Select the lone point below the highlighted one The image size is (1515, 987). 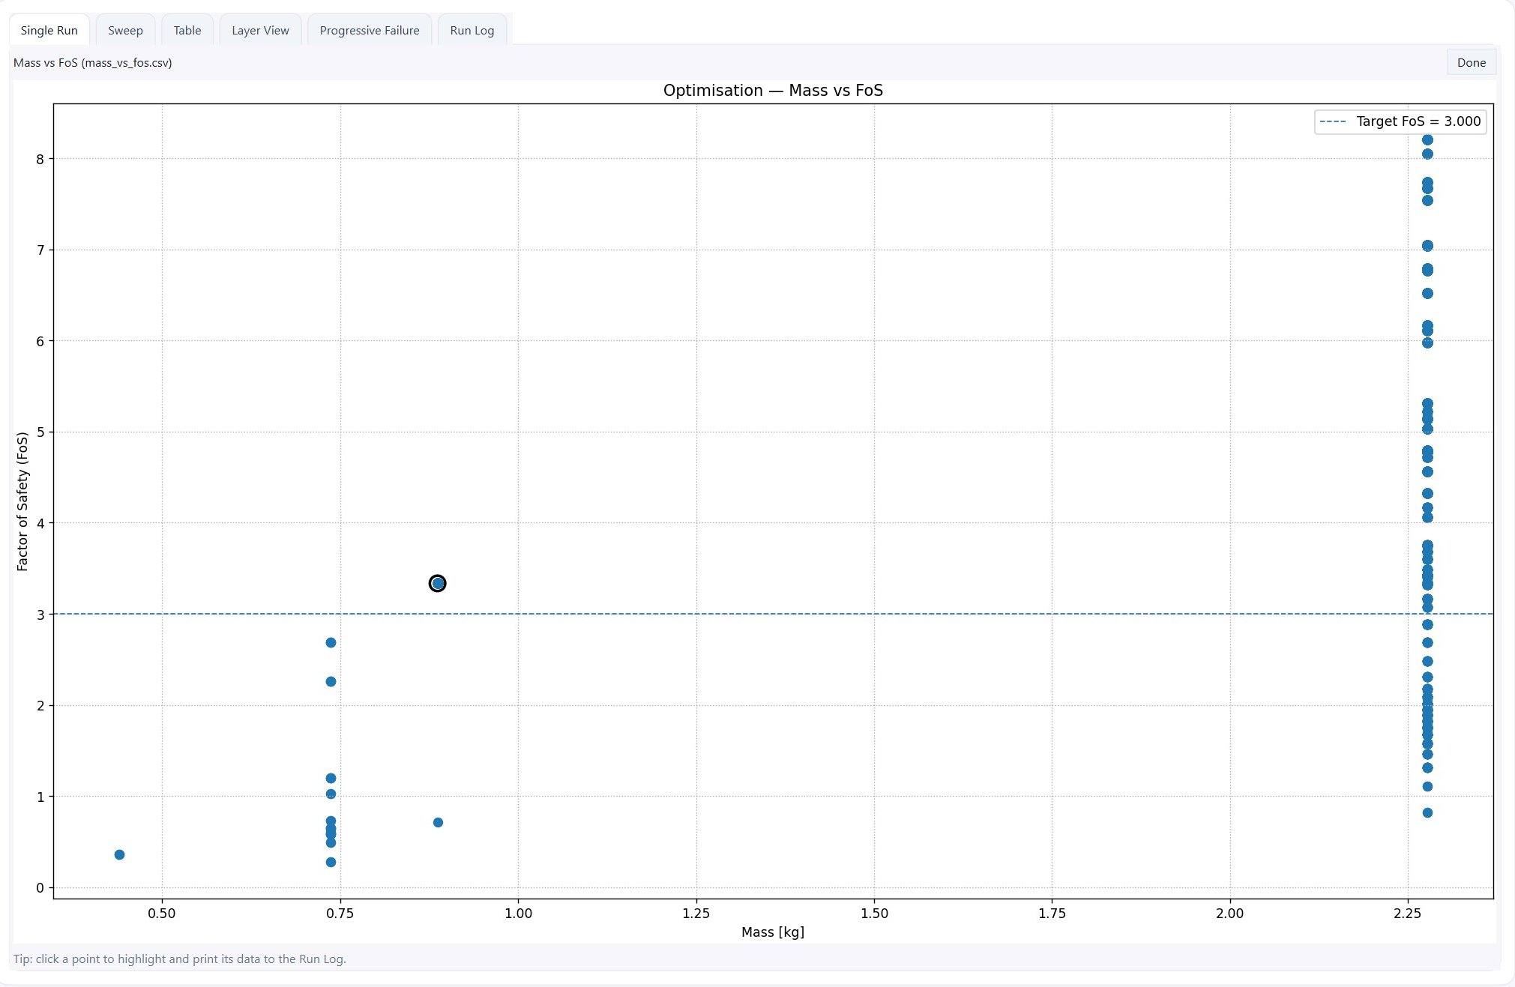pos(438,822)
